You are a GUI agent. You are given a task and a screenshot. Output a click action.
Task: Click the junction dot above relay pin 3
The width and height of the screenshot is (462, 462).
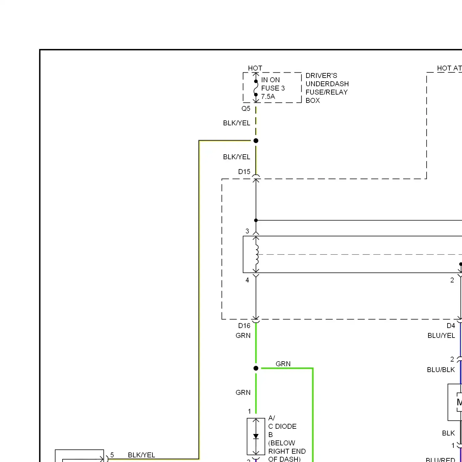[256, 220]
